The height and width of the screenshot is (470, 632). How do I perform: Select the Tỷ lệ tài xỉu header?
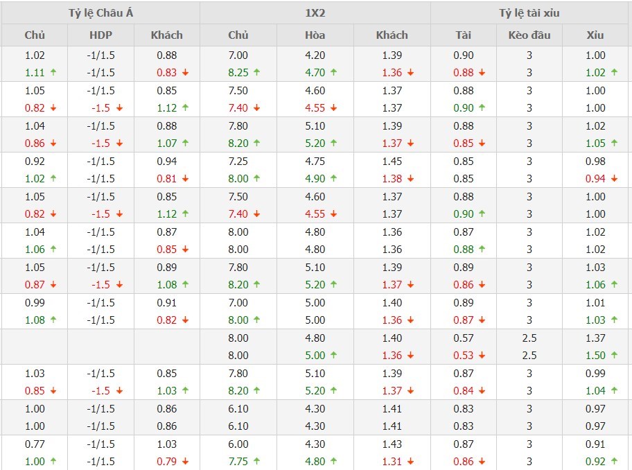(529, 13)
